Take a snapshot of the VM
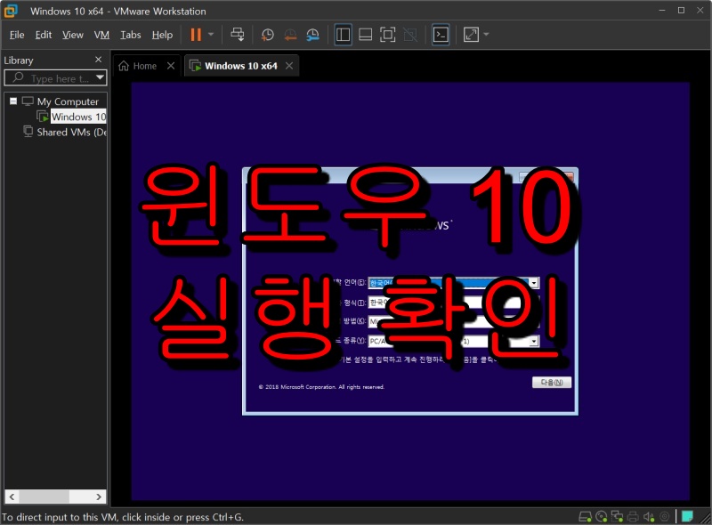 267,34
